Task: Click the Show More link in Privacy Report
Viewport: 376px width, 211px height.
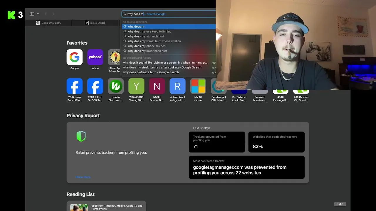Action: pos(83,177)
